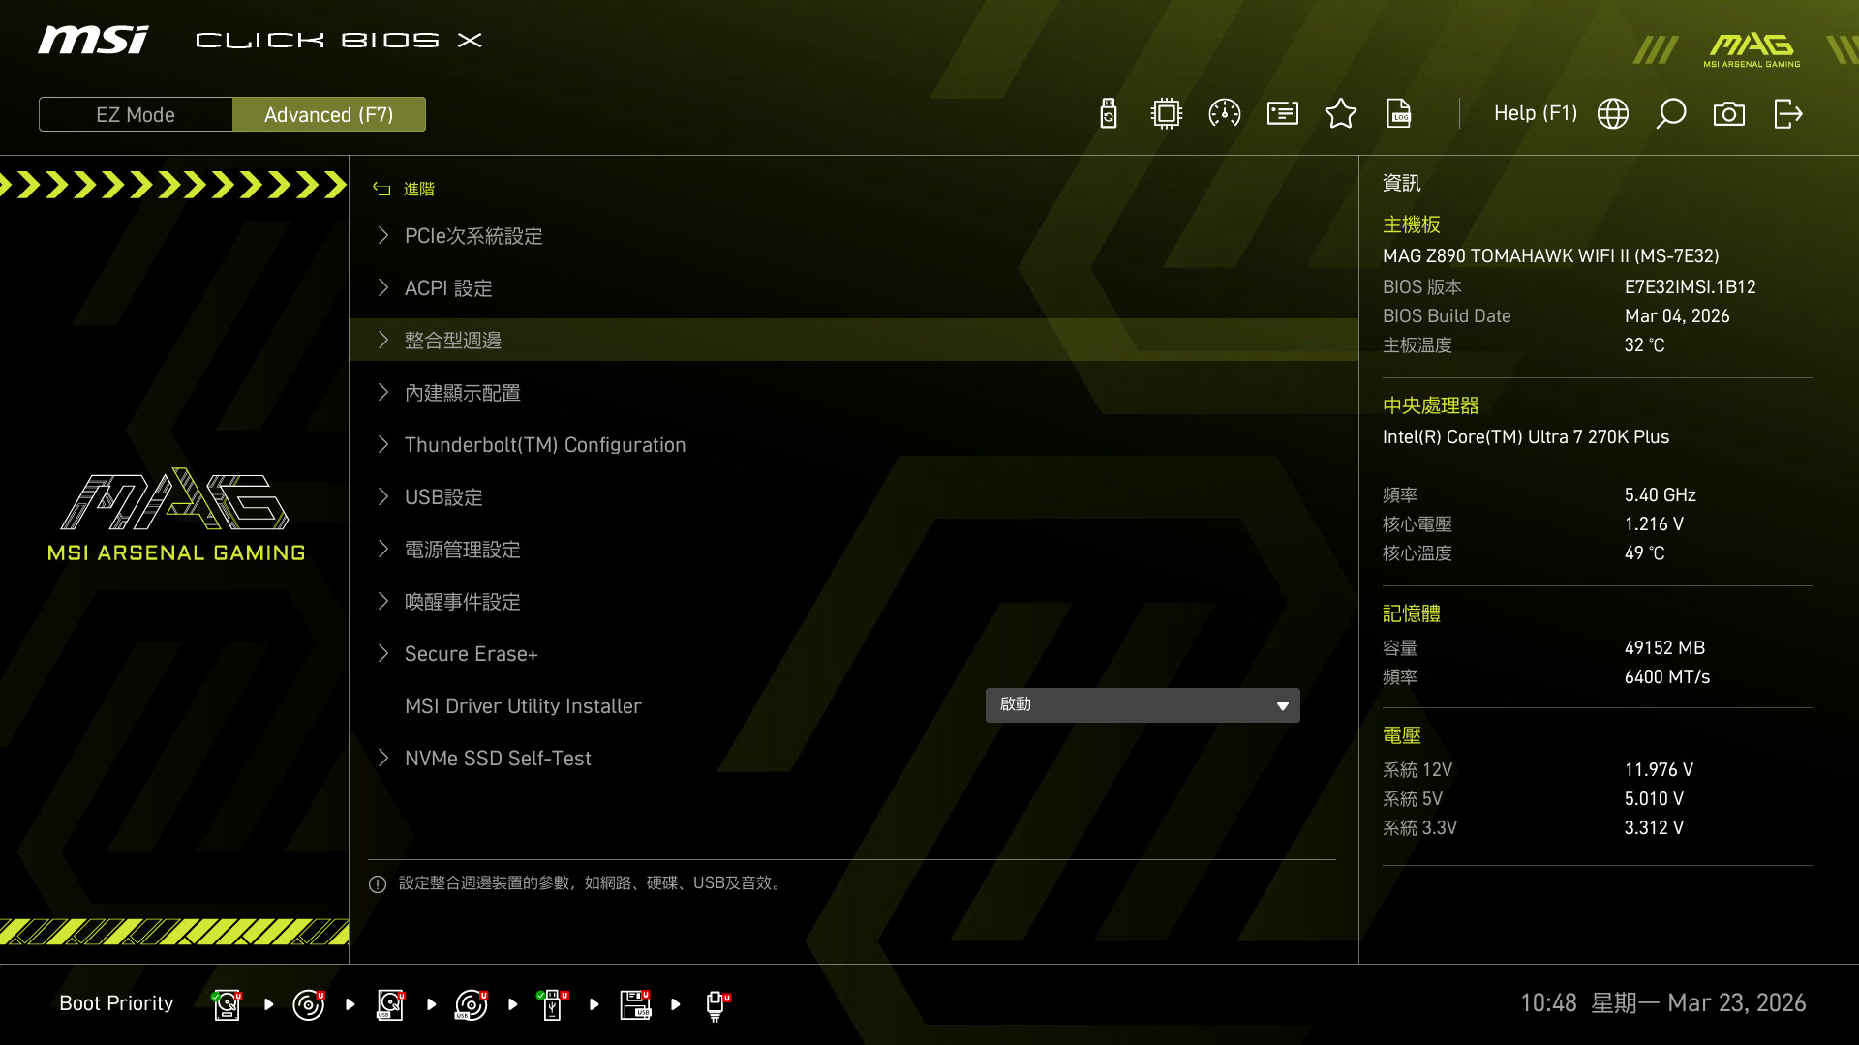1859x1045 pixels.
Task: Click the M-Flash USB update icon
Action: [1109, 114]
